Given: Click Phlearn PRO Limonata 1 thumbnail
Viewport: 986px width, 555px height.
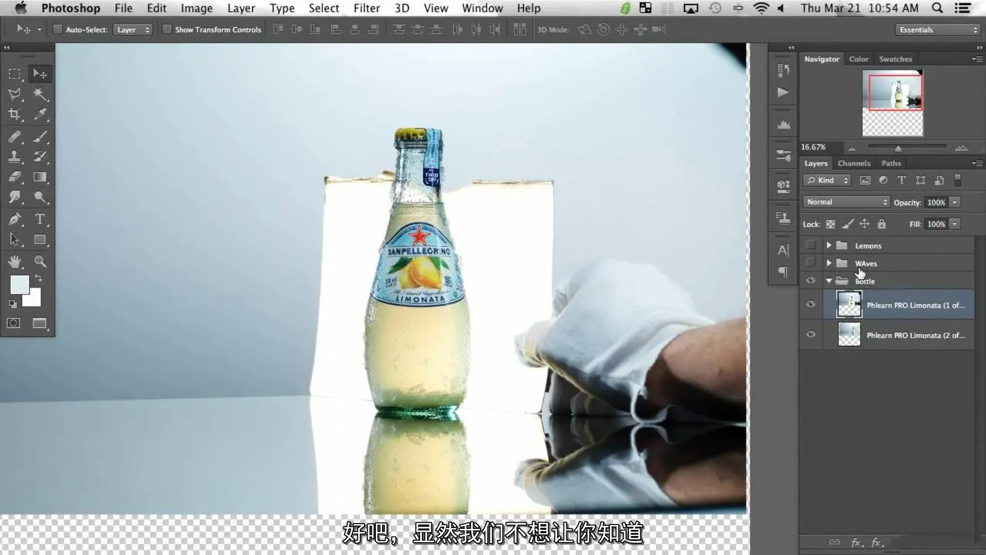Looking at the screenshot, I should [x=848, y=304].
